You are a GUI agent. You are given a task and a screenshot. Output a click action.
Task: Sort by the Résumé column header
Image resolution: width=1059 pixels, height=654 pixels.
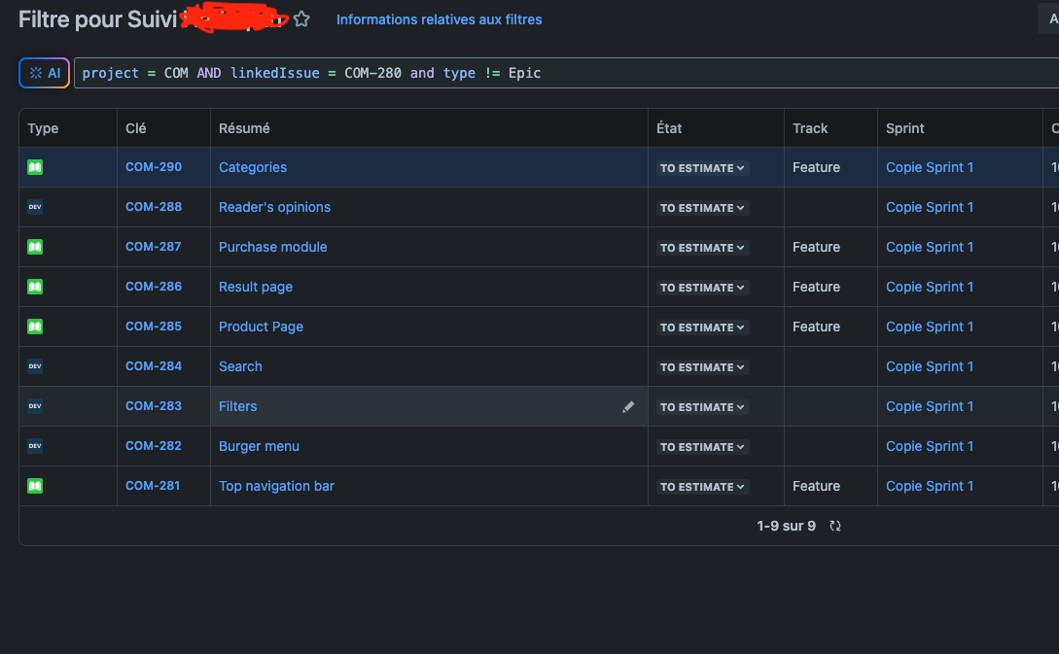click(x=244, y=128)
